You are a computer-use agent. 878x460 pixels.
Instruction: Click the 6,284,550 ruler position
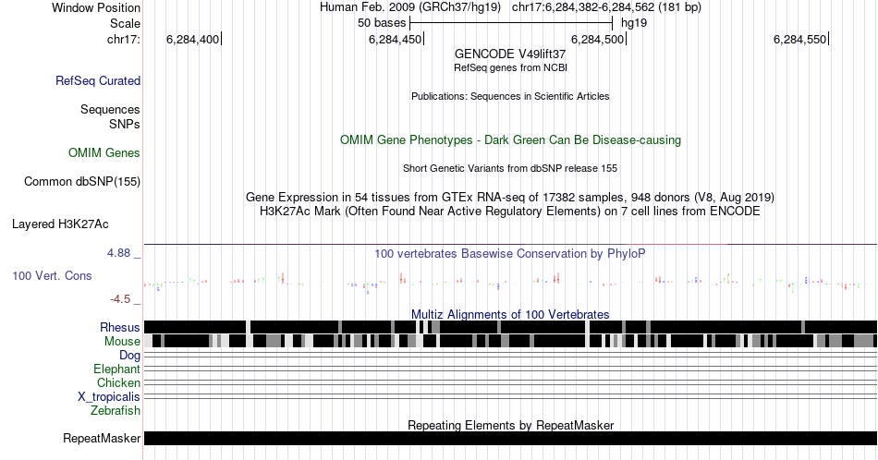pyautogui.click(x=799, y=39)
